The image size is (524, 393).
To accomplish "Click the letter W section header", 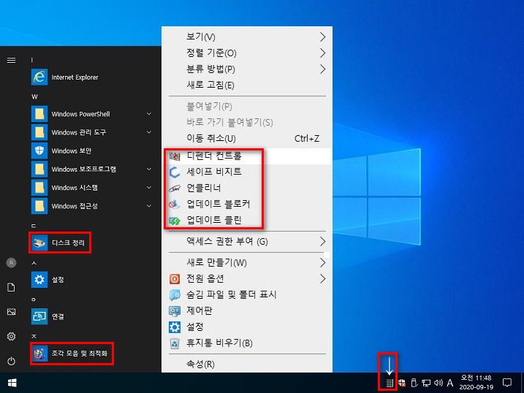I will (34, 97).
